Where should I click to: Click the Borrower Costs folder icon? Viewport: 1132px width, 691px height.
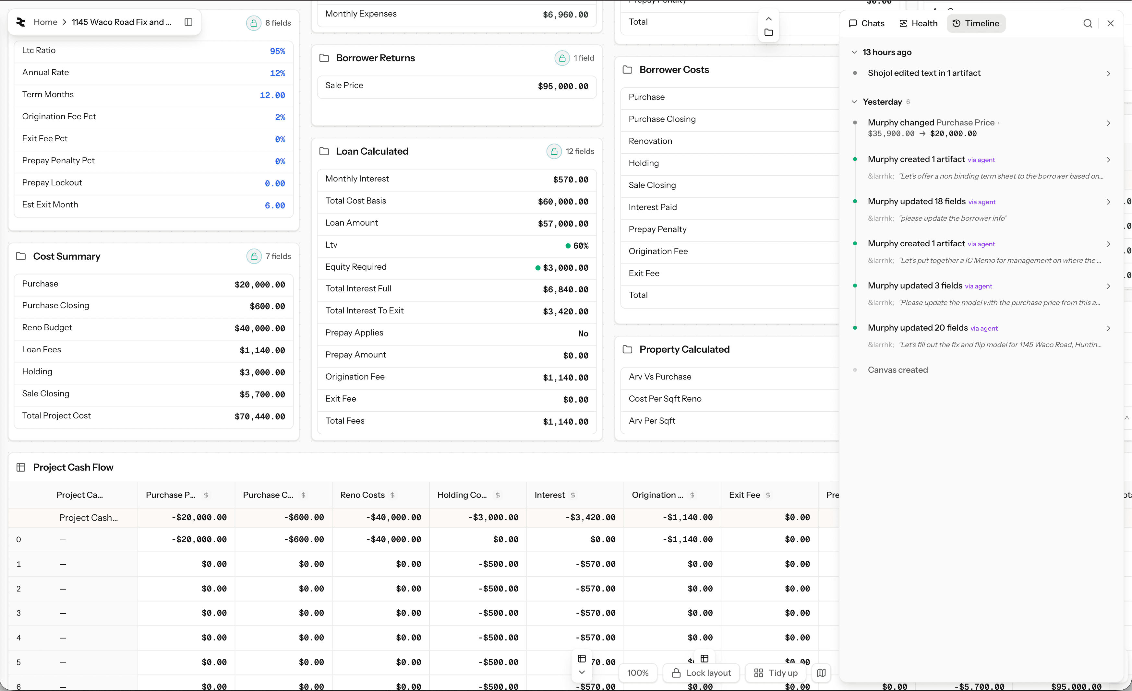click(x=627, y=70)
